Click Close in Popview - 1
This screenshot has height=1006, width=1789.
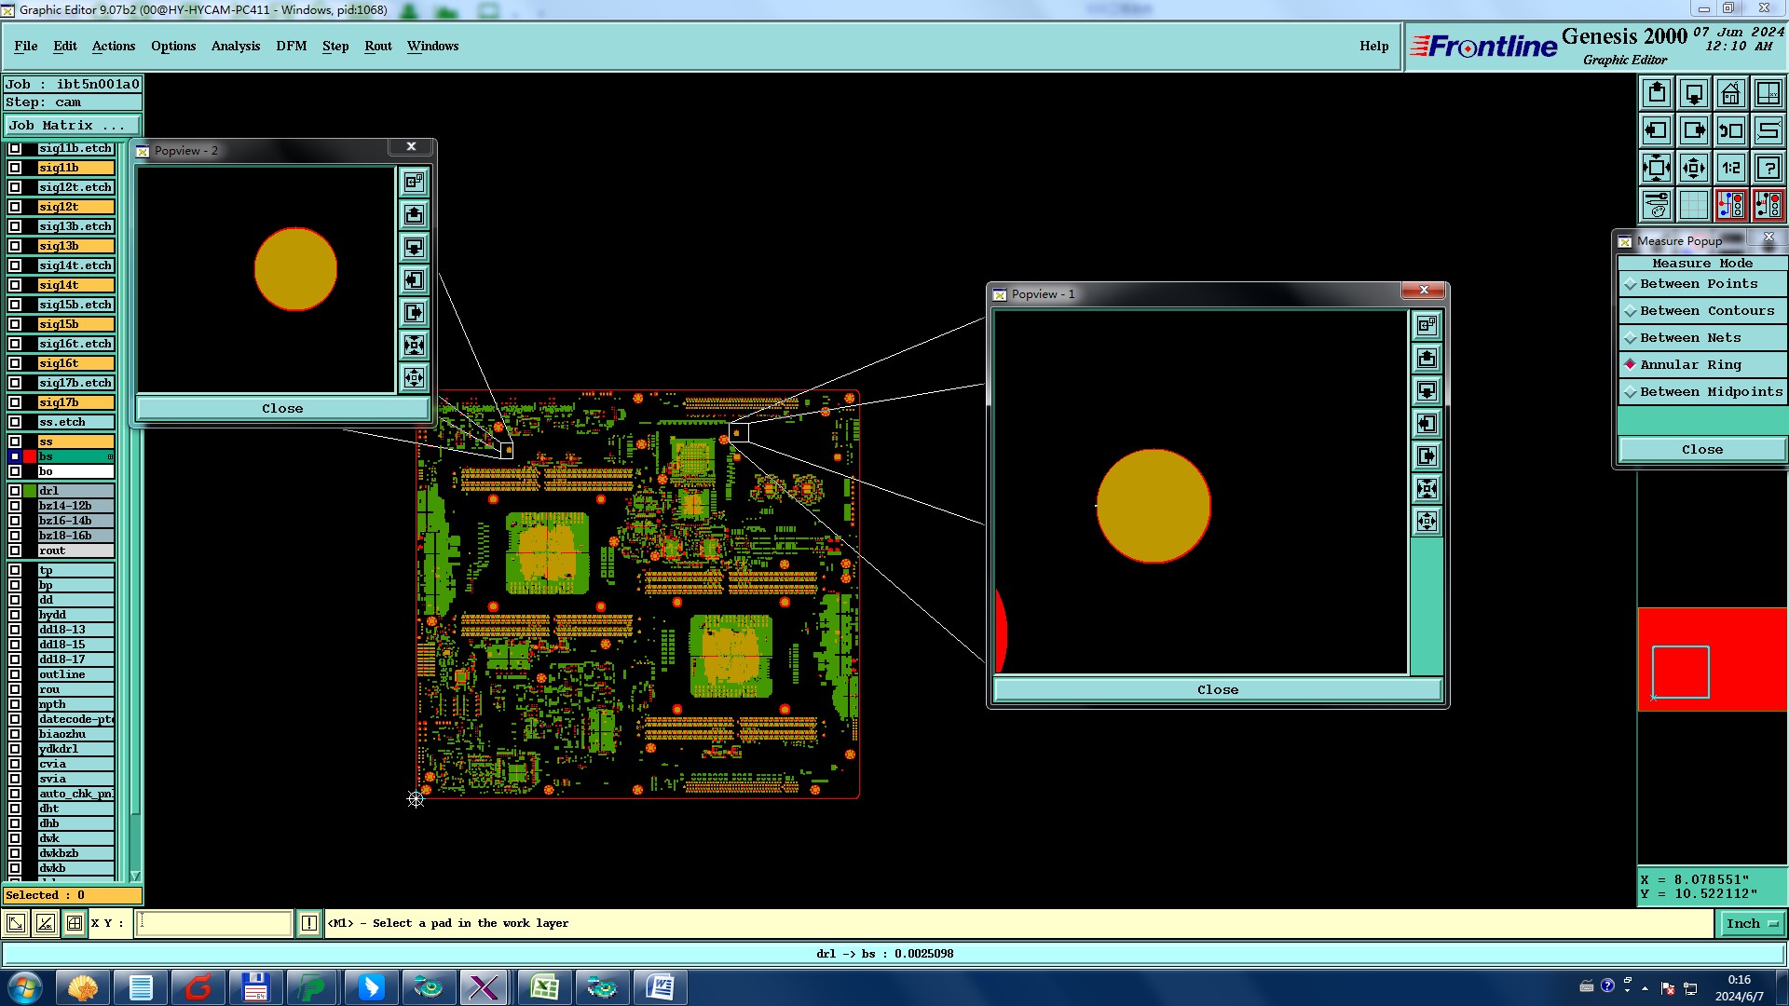coord(1217,690)
